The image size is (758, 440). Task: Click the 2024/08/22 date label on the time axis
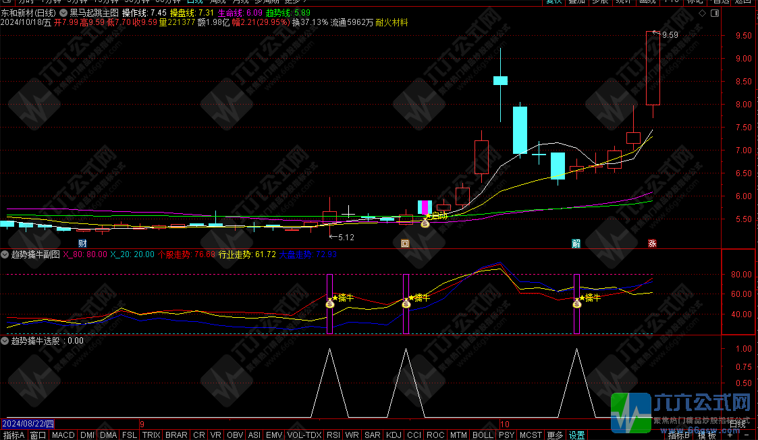(27, 424)
